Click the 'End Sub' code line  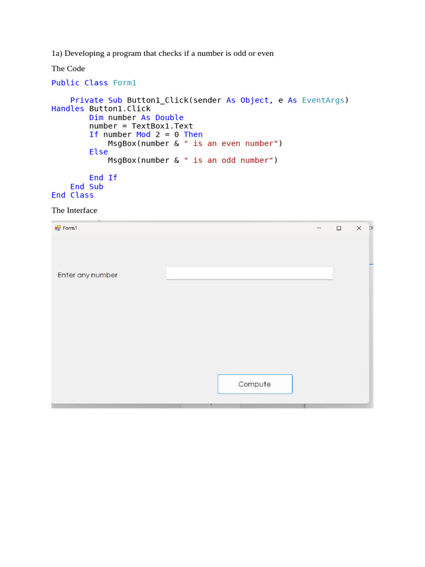pyautogui.click(x=87, y=187)
